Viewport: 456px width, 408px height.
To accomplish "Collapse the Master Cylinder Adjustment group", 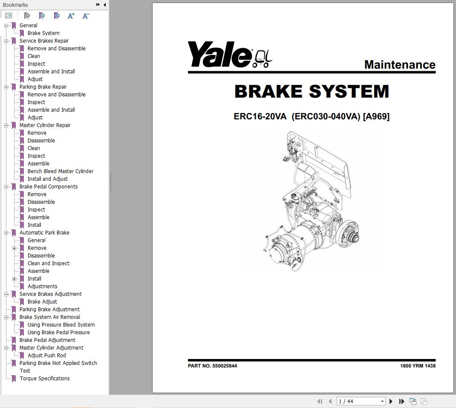I will tap(6, 348).
